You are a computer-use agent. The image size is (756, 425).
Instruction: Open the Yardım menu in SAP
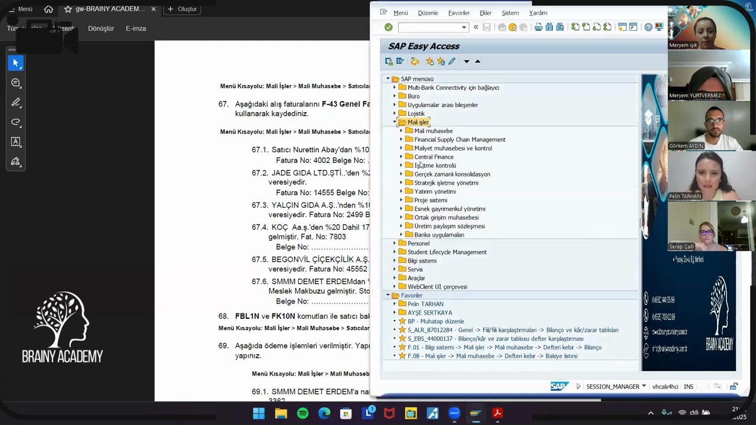(x=538, y=13)
